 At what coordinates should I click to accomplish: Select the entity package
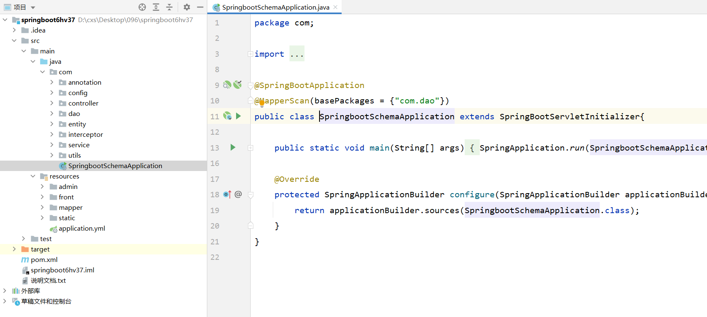pyautogui.click(x=77, y=124)
